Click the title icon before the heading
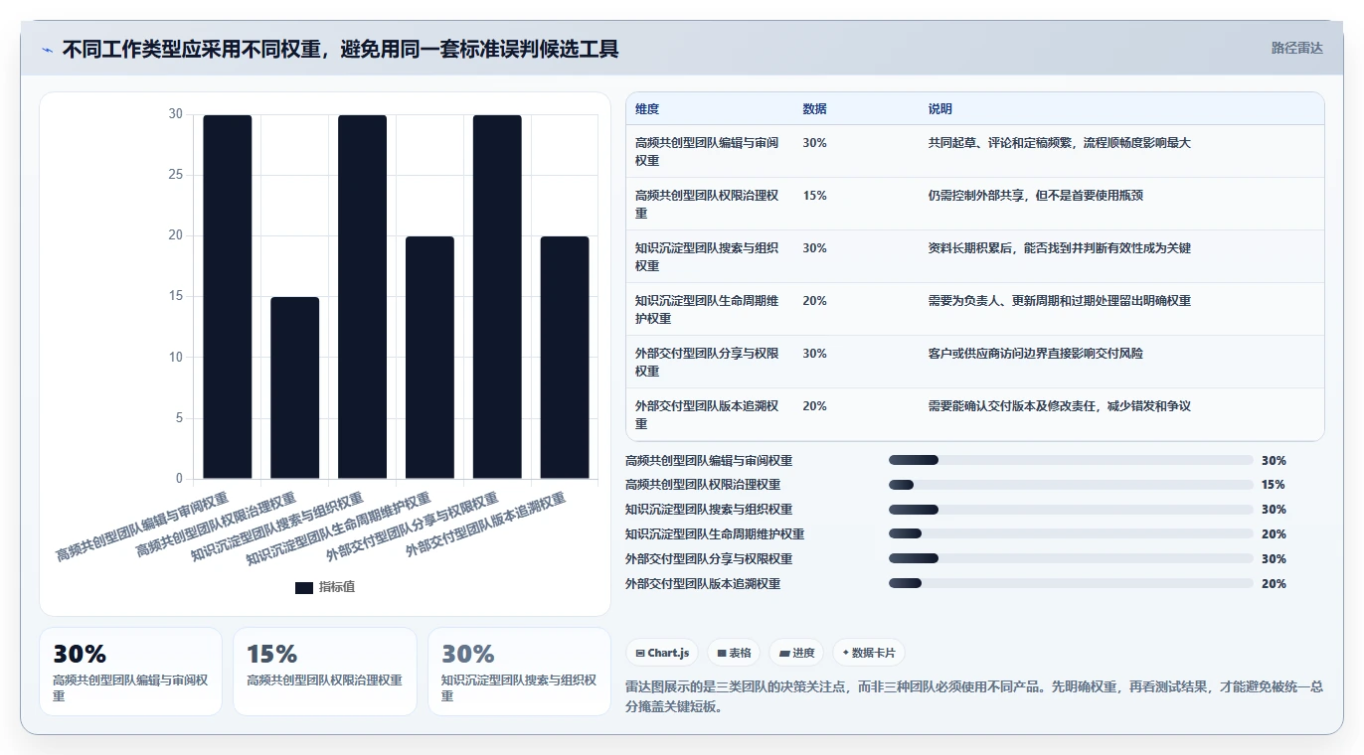This screenshot has width=1364, height=755. pos(47,49)
